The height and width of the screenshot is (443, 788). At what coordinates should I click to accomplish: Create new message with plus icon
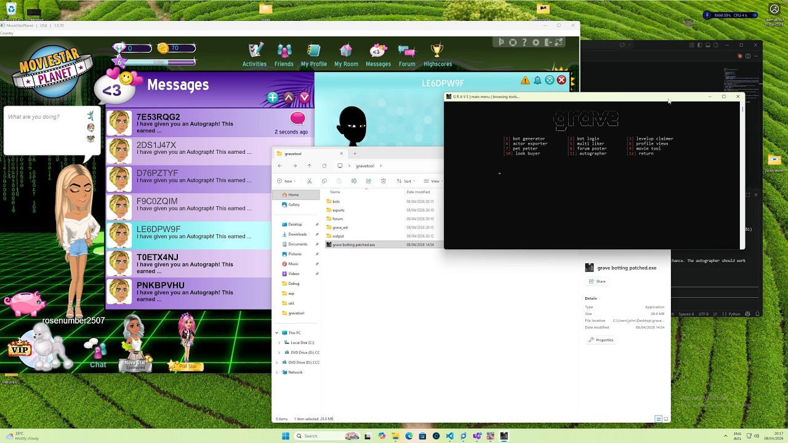(x=273, y=97)
